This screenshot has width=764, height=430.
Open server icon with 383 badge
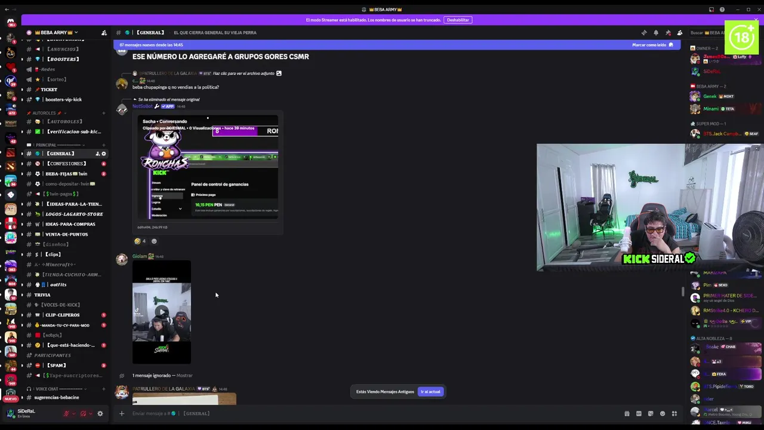pyautogui.click(x=11, y=267)
